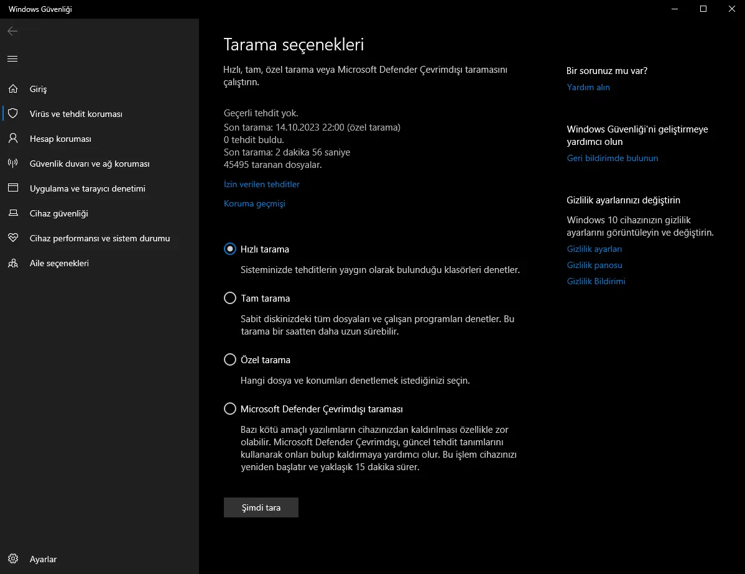
Task: Open Güvenlik duvarı ve ağ koruması
Action: click(99, 164)
